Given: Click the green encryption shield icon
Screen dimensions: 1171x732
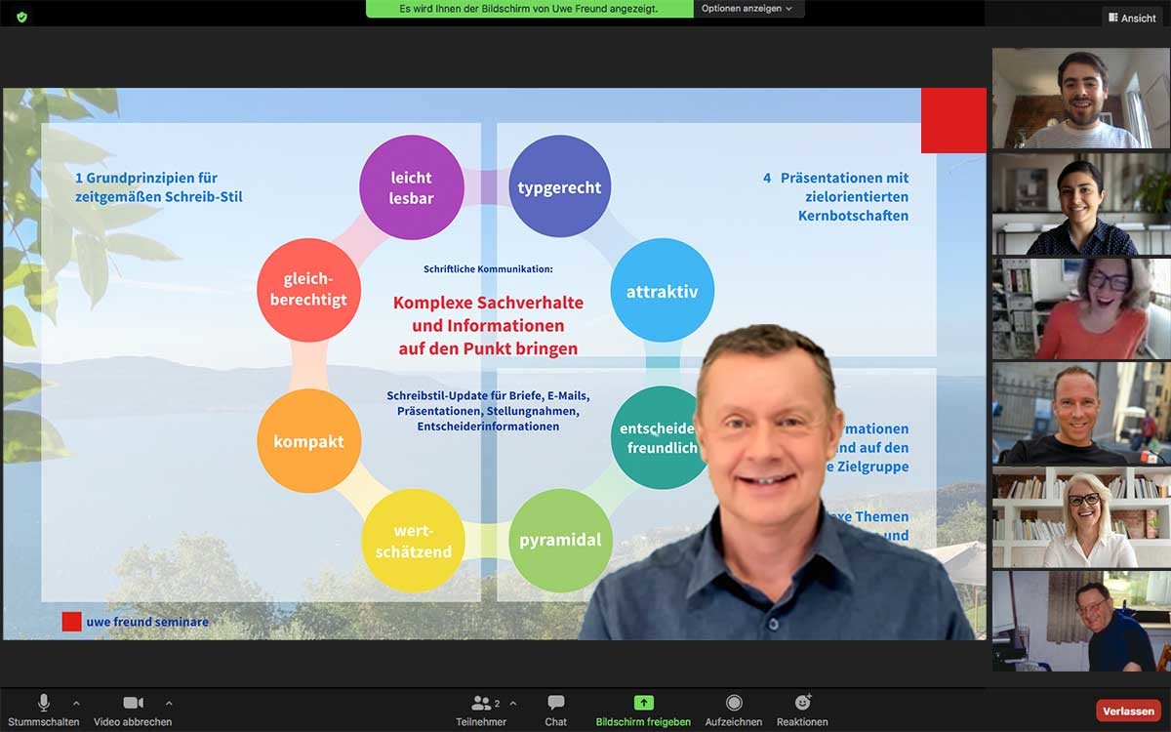Looking at the screenshot, I should [x=21, y=17].
